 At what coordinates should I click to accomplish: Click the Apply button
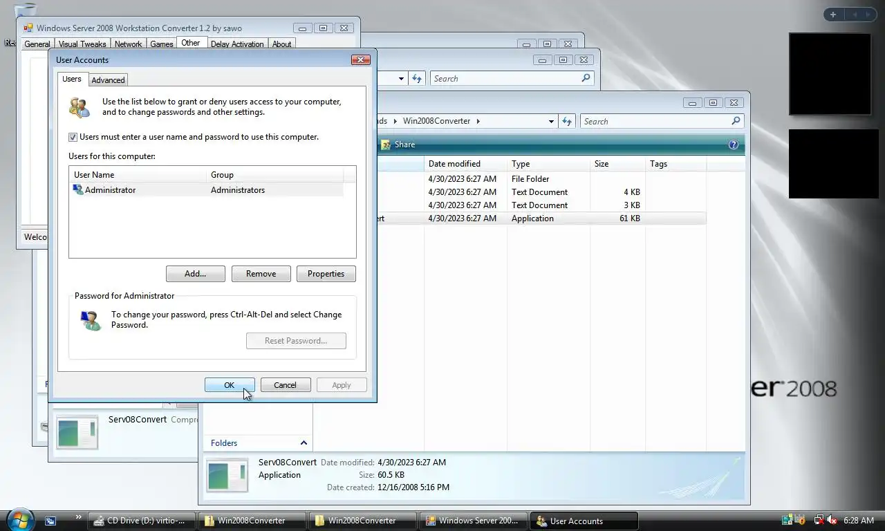[342, 385]
